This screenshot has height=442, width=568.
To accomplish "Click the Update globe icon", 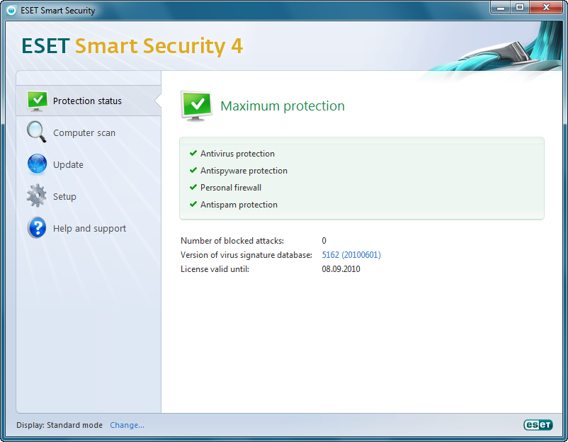I will pyautogui.click(x=37, y=164).
